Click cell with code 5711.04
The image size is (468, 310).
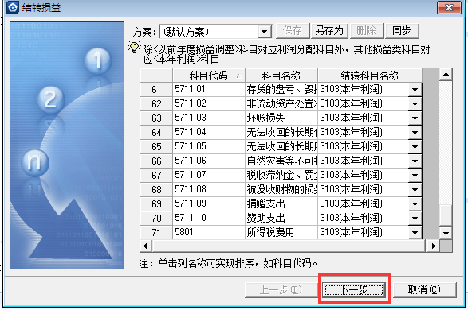pos(209,133)
